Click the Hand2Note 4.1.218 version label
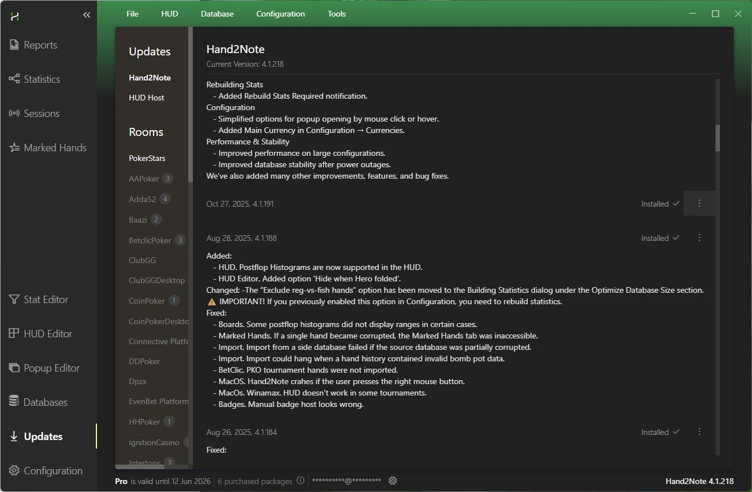Screen dimensions: 752x492 coord(700,481)
